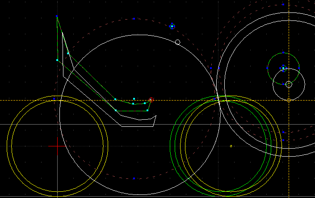Click the blue handle left of the yellow wheel top
Viewport: 315px width, 198px height.
tap(55, 98)
